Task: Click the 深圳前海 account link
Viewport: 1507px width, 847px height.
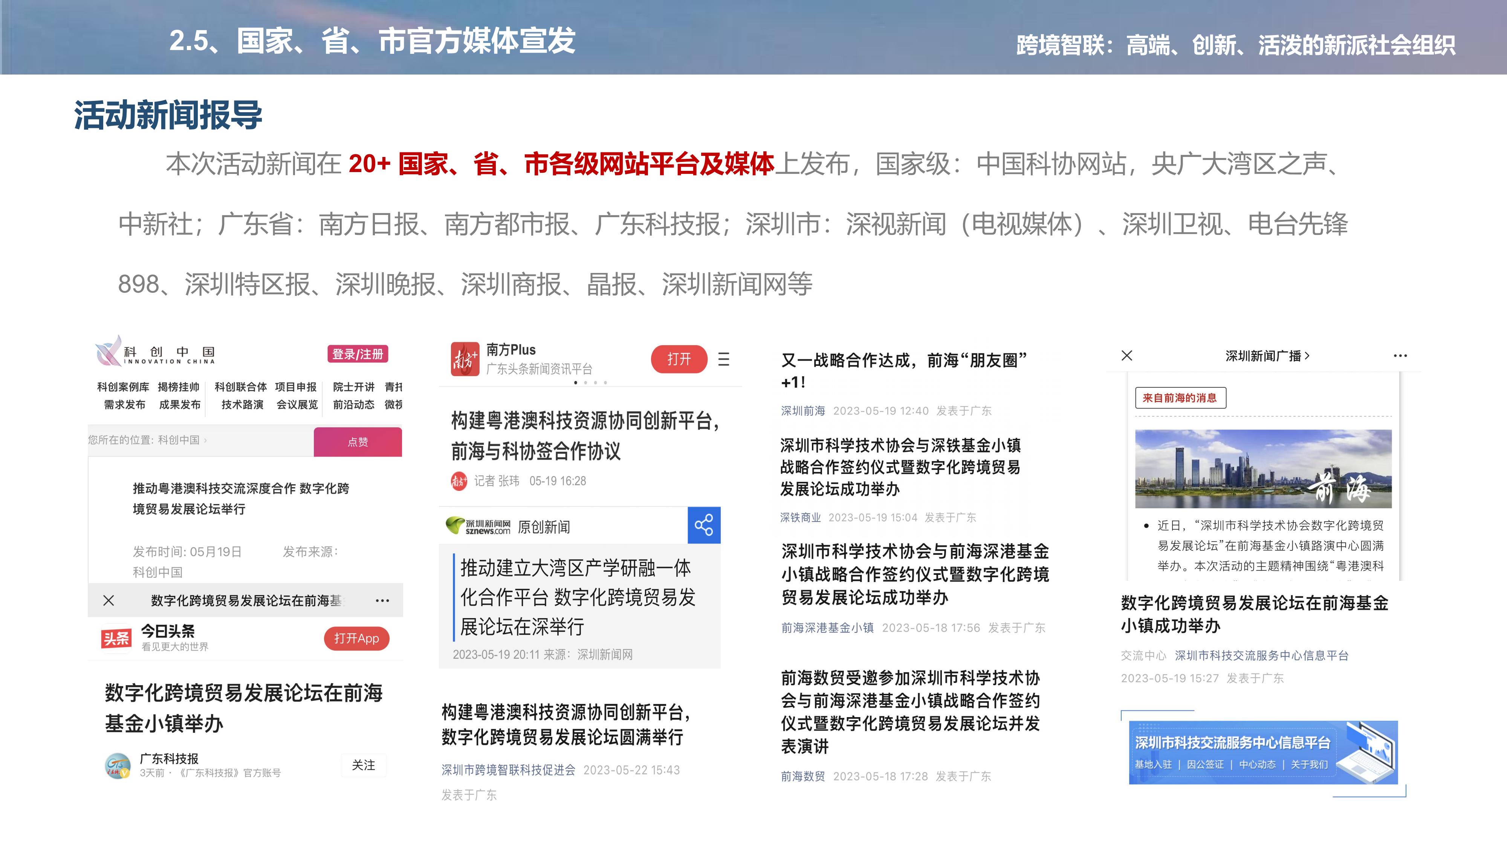Action: pos(802,410)
